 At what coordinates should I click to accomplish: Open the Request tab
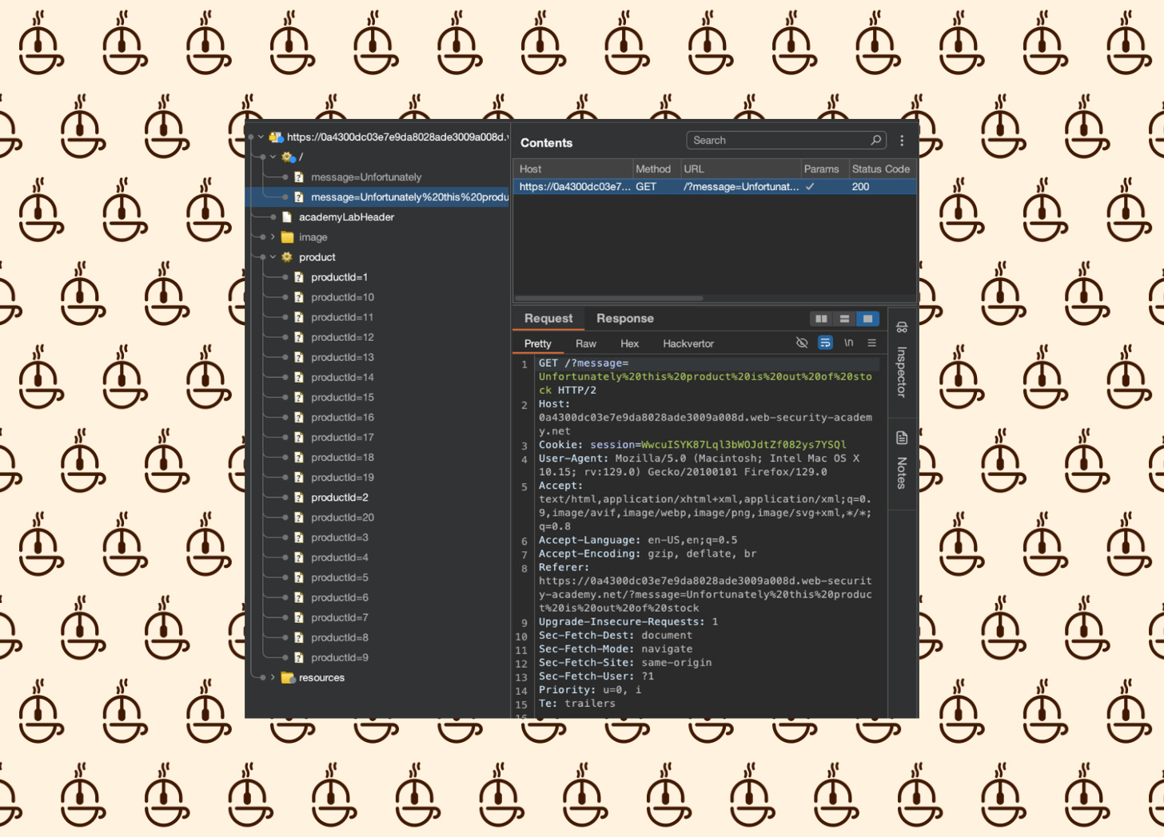(548, 319)
